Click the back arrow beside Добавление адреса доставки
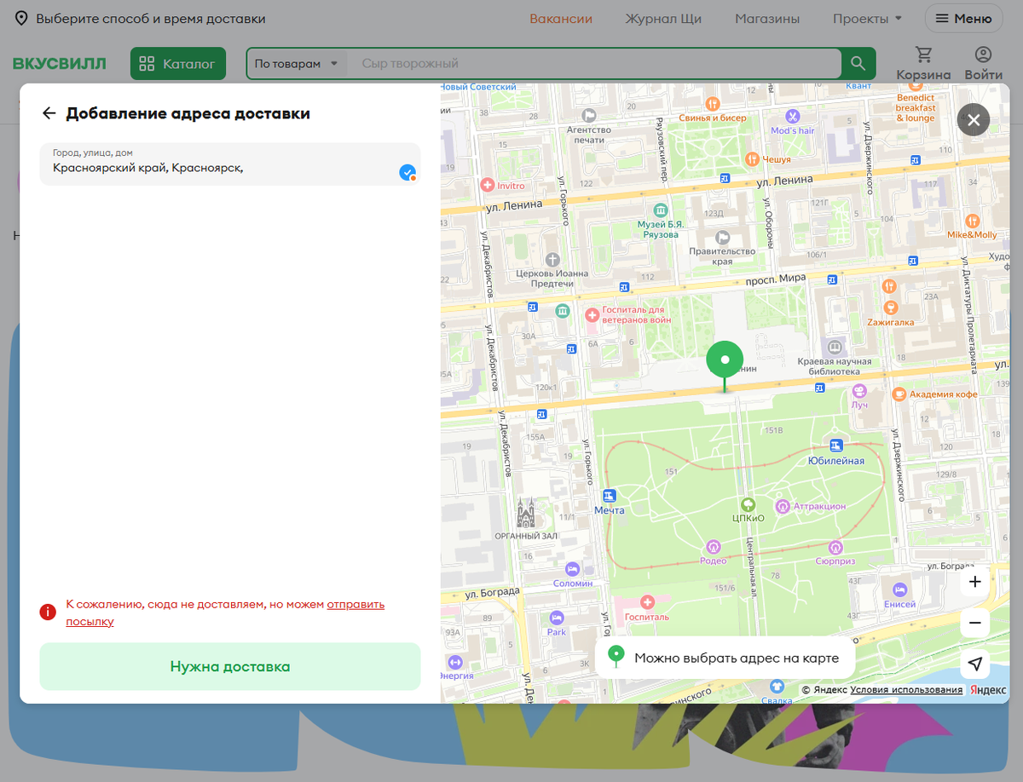The height and width of the screenshot is (782, 1023). pyautogui.click(x=49, y=113)
